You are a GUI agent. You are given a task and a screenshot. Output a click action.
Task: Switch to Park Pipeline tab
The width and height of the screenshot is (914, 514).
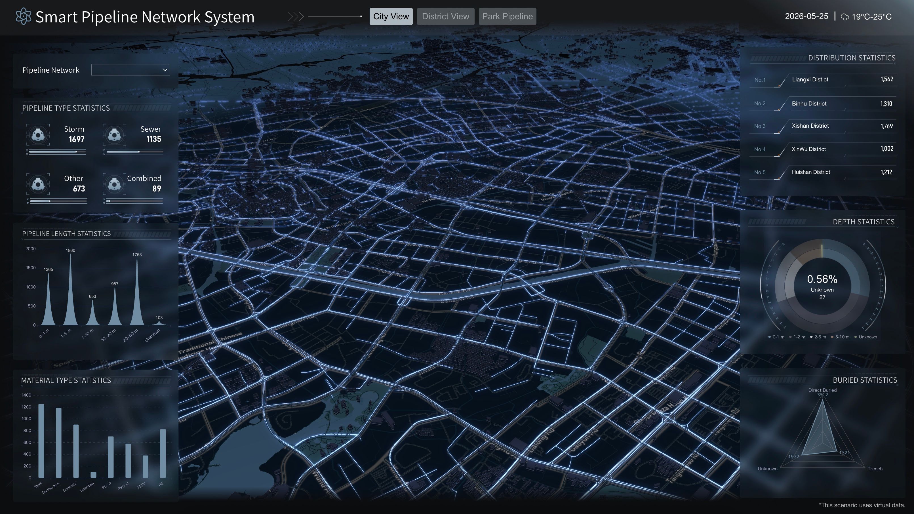507,16
